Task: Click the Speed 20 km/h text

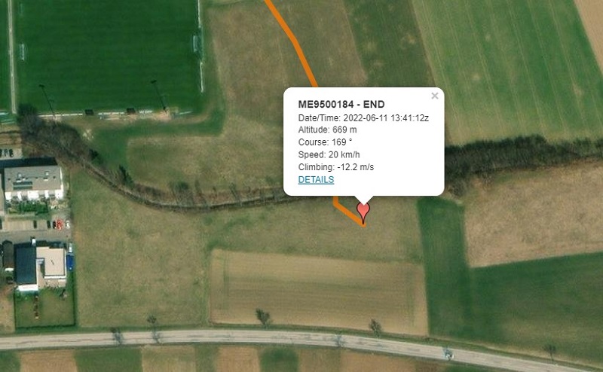Action: 329,154
